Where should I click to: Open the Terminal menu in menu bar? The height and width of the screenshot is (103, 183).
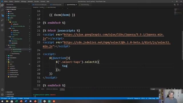coord(43,1)
